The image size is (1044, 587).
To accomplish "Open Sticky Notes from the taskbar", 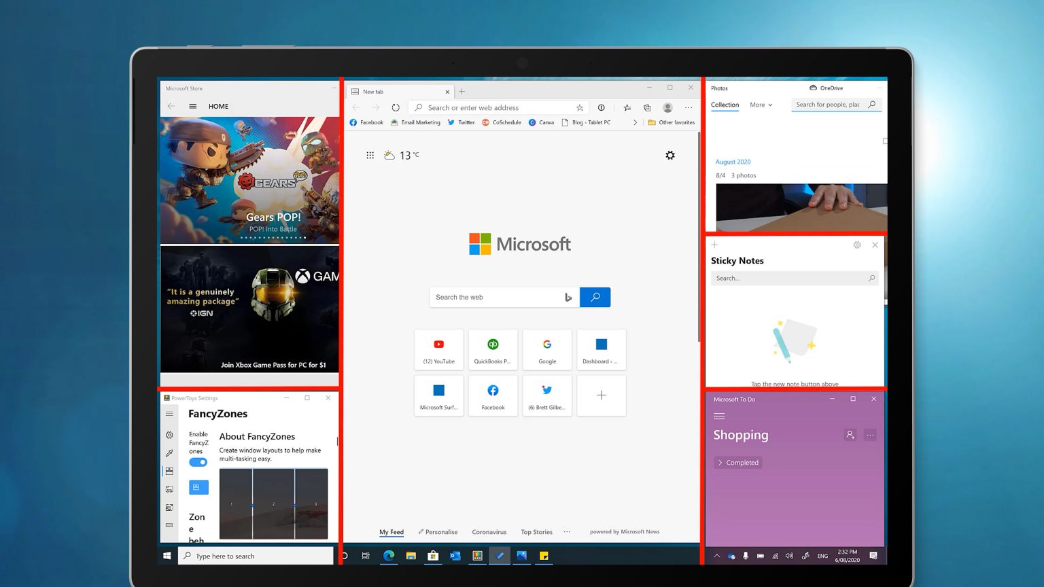I will click(544, 556).
